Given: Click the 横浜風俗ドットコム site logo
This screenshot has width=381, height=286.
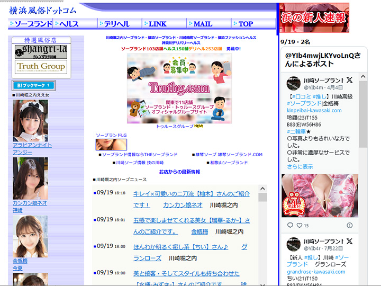Looking at the screenshot, I should (43, 11).
